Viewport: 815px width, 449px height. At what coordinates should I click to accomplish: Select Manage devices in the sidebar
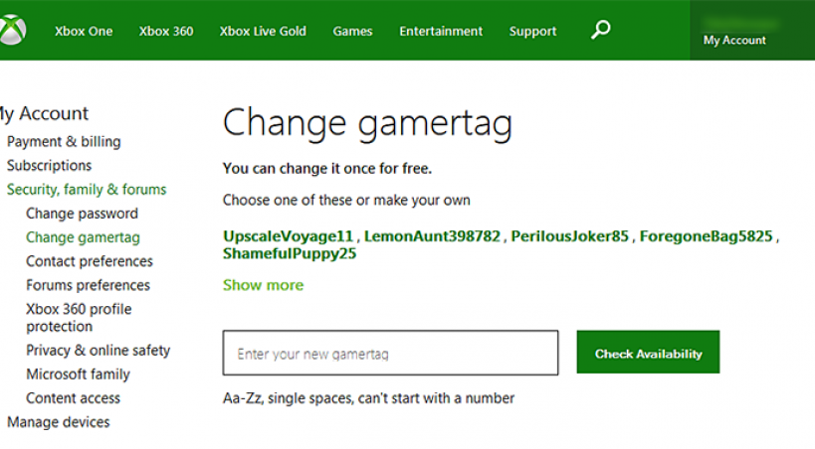59,422
